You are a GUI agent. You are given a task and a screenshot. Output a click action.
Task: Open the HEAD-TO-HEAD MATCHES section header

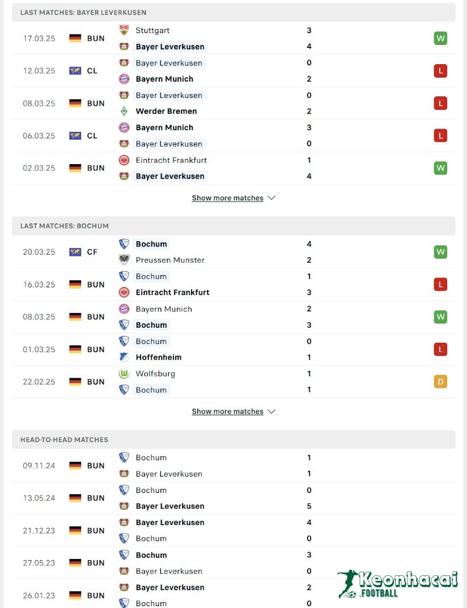click(x=64, y=439)
